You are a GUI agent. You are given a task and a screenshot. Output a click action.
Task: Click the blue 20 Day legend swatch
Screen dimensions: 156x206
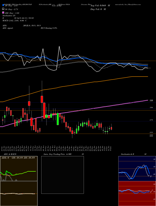pos(3,5)
